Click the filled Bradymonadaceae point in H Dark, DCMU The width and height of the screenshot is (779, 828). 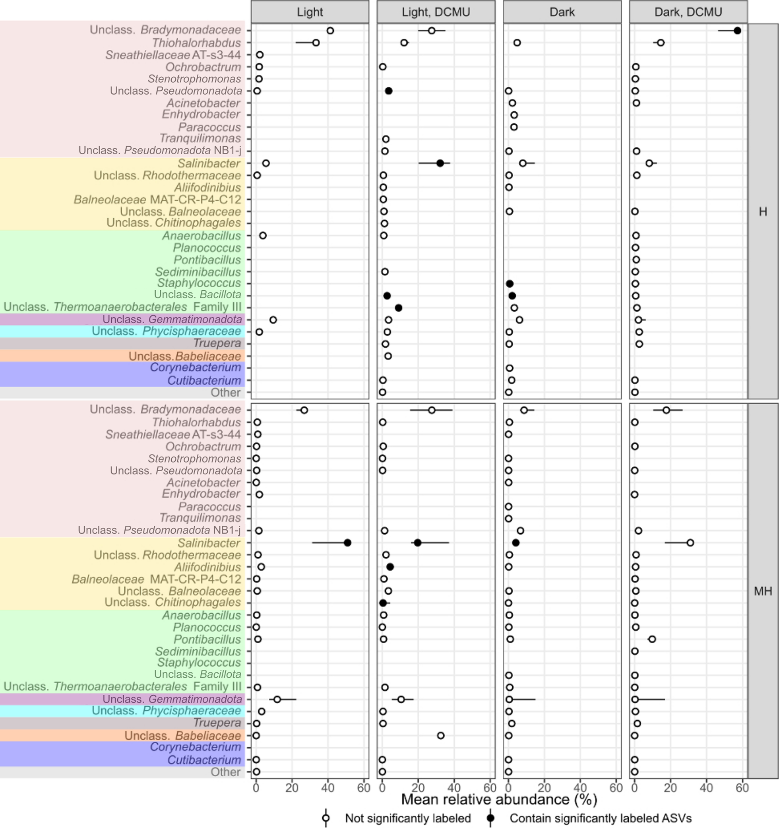click(737, 30)
